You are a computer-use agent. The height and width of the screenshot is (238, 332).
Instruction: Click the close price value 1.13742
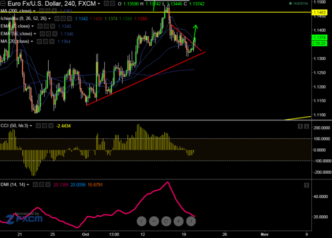[197, 4]
